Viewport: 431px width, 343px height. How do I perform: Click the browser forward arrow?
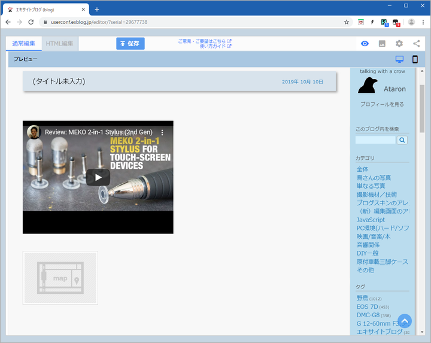[x=19, y=22]
